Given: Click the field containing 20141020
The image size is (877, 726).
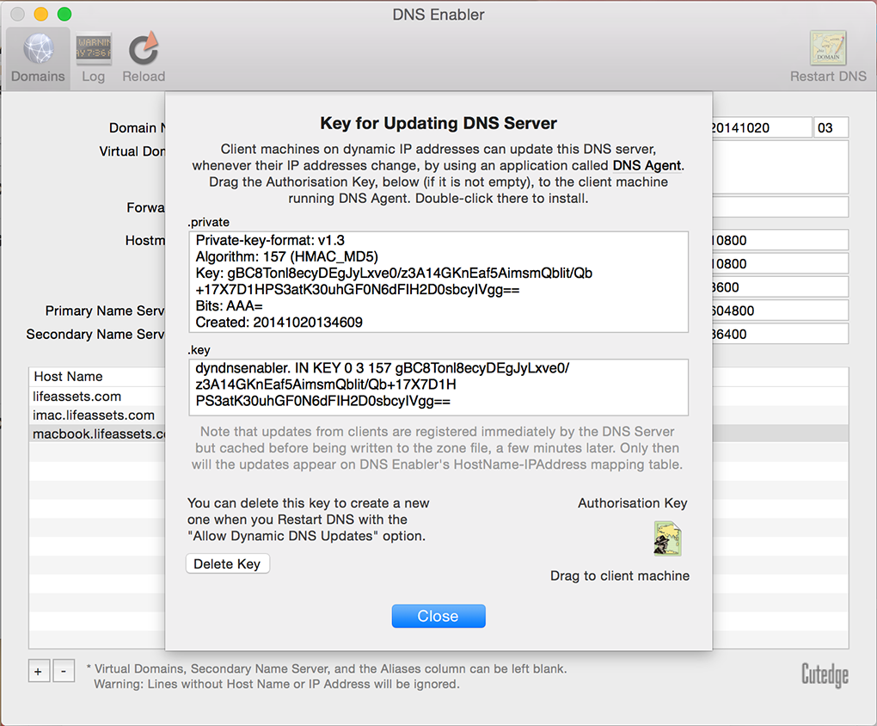Looking at the screenshot, I should (x=761, y=128).
